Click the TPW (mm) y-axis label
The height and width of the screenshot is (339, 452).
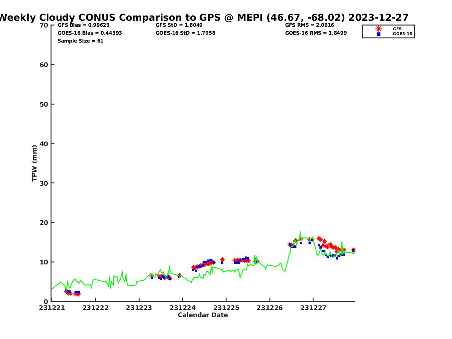pos(35,163)
